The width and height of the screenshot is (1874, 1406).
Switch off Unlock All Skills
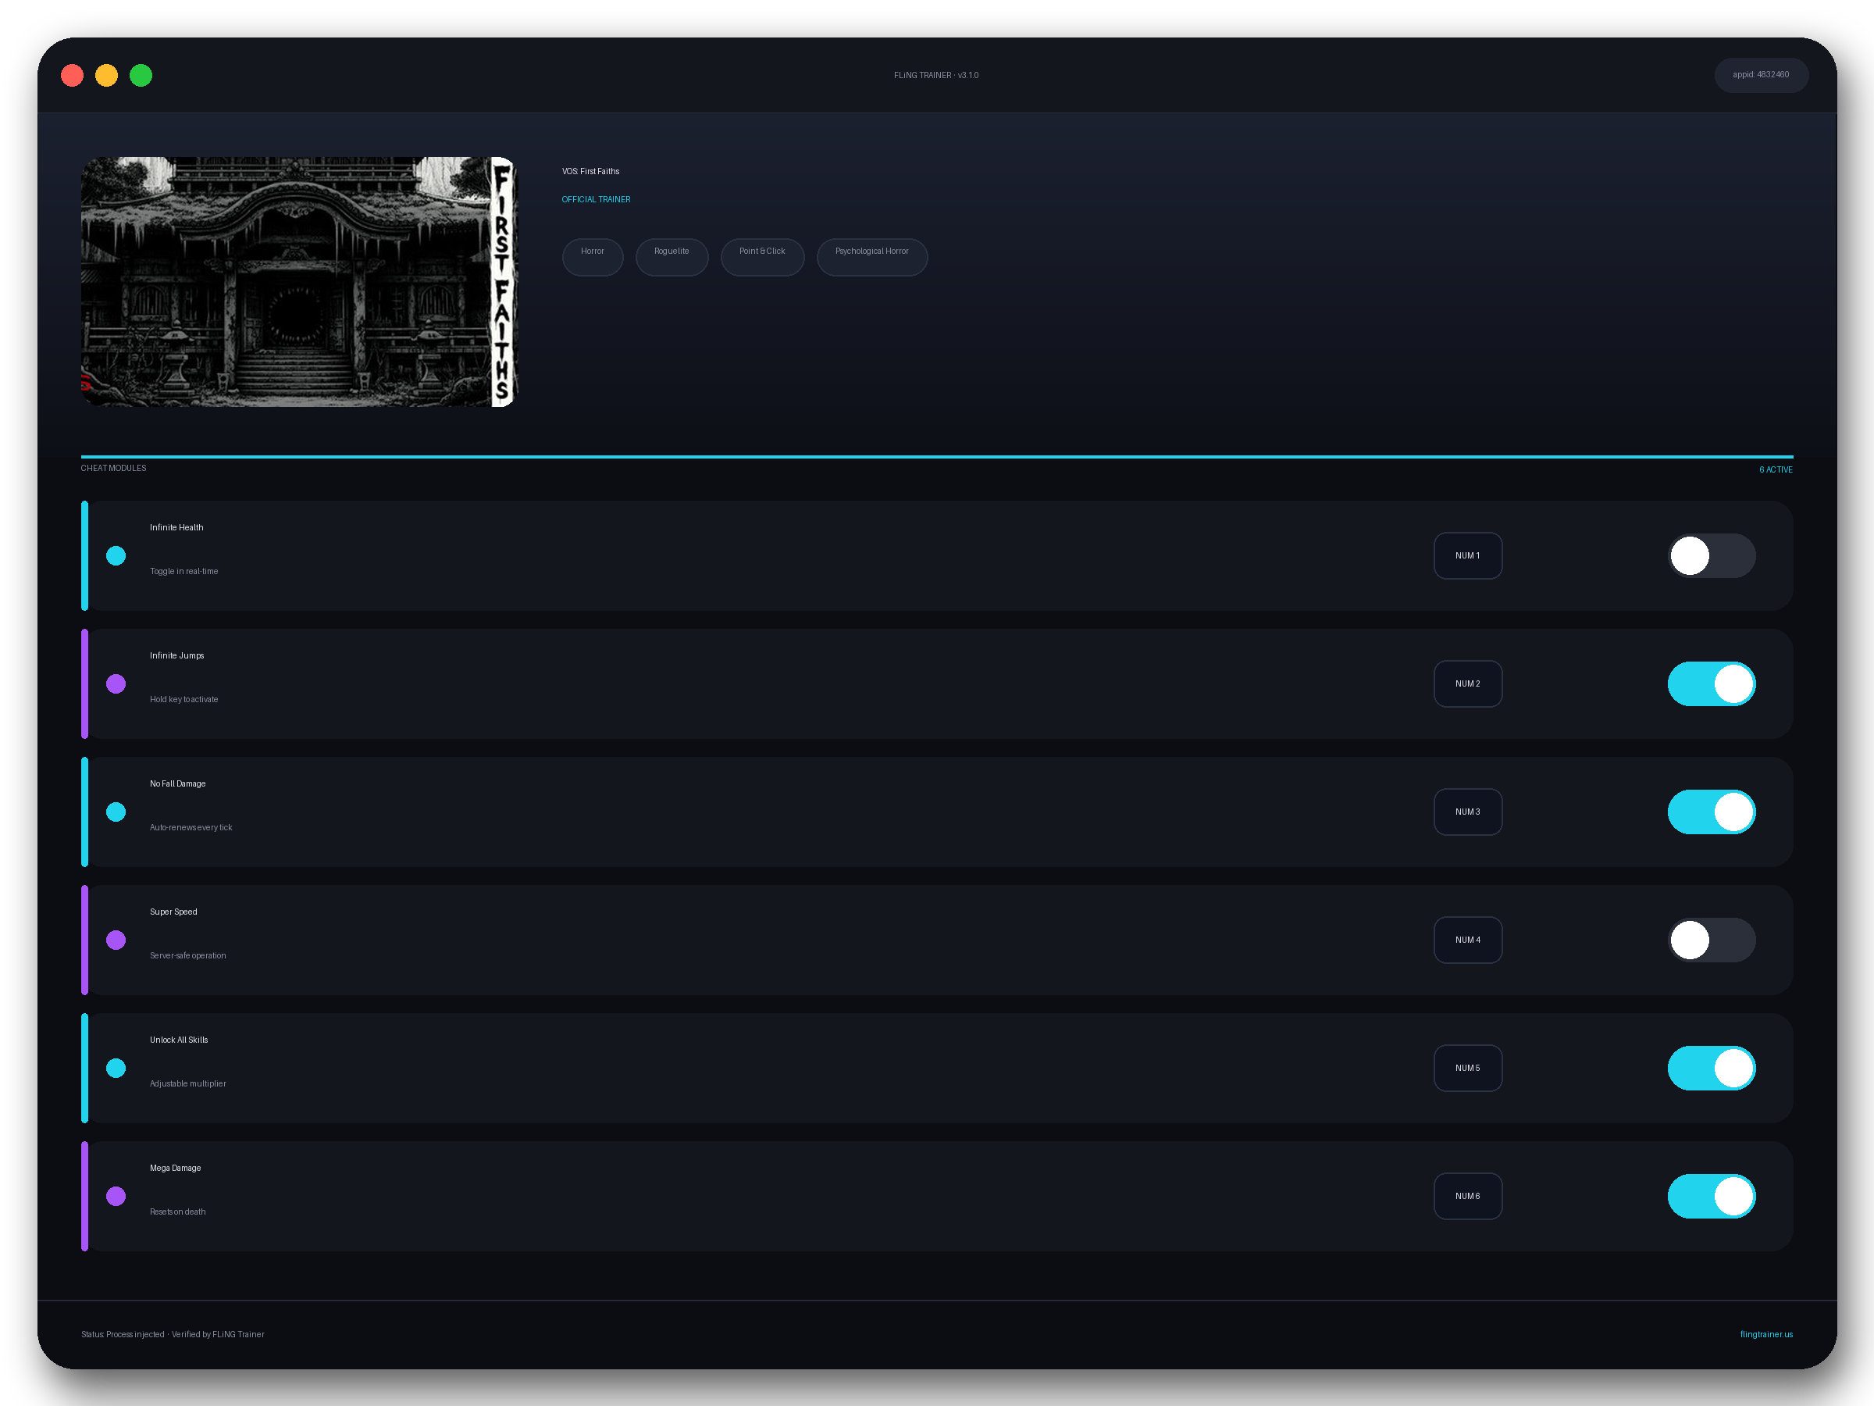(1712, 1068)
